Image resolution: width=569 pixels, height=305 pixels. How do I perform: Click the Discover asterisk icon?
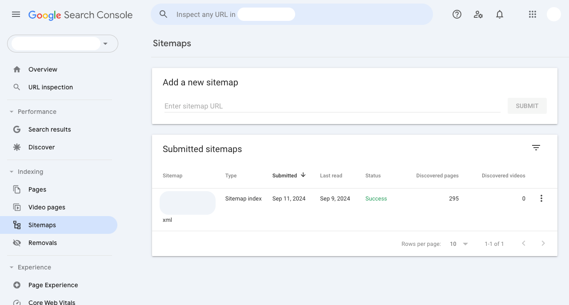tap(17, 147)
